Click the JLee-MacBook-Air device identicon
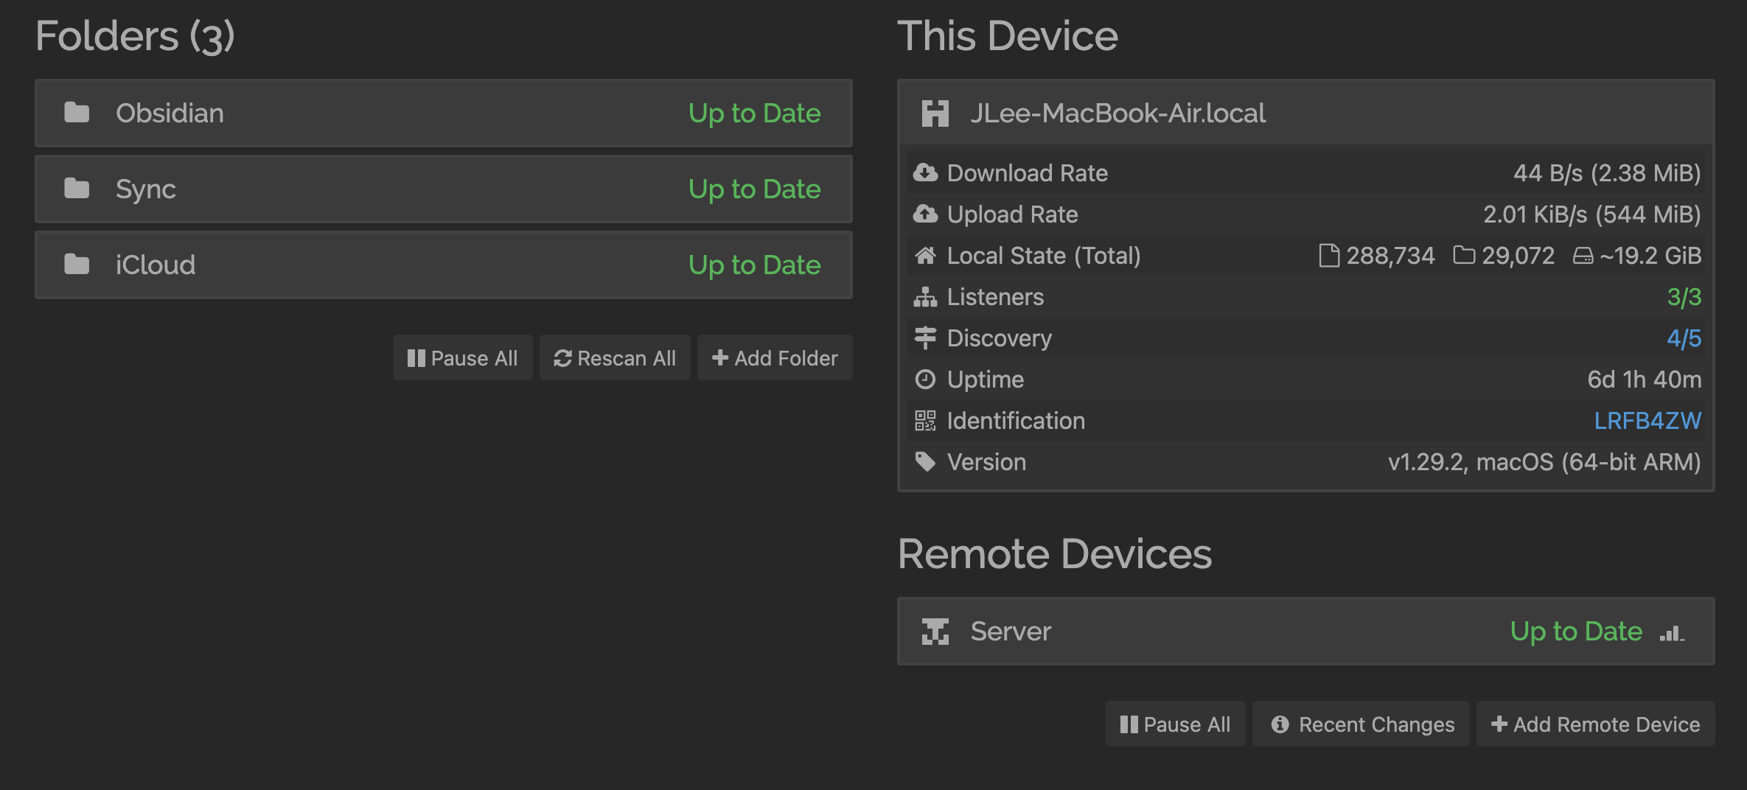The height and width of the screenshot is (790, 1747). 935,113
